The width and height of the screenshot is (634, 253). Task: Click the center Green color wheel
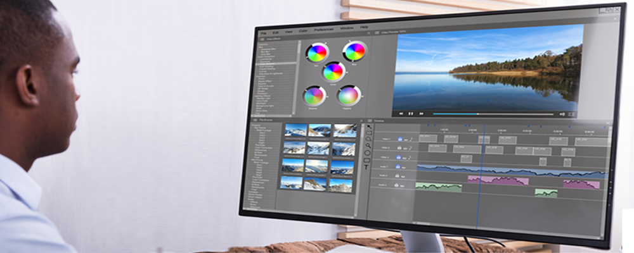[333, 71]
